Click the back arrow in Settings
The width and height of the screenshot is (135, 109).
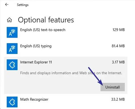click(x=7, y=5)
